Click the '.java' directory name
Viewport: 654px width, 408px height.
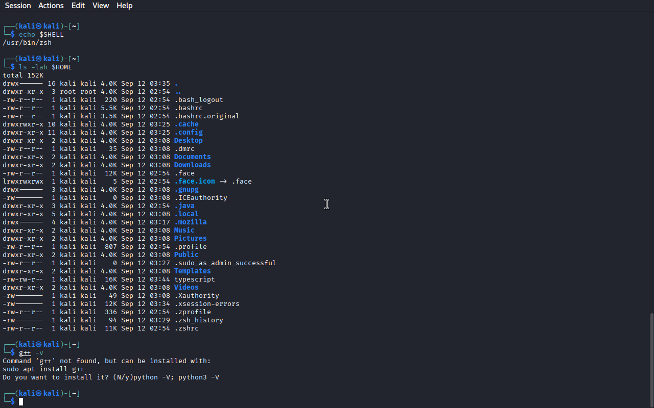tap(184, 206)
